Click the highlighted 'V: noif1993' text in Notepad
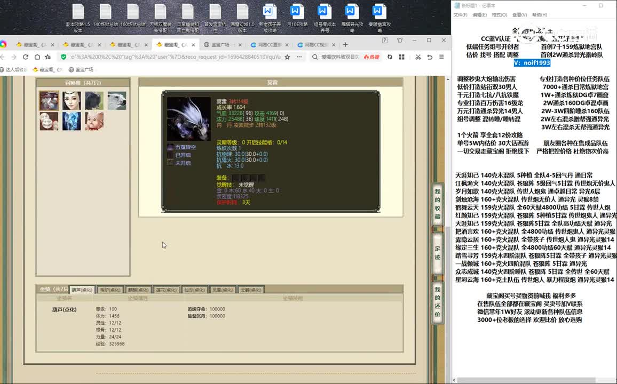The height and width of the screenshot is (384, 617). [x=532, y=63]
